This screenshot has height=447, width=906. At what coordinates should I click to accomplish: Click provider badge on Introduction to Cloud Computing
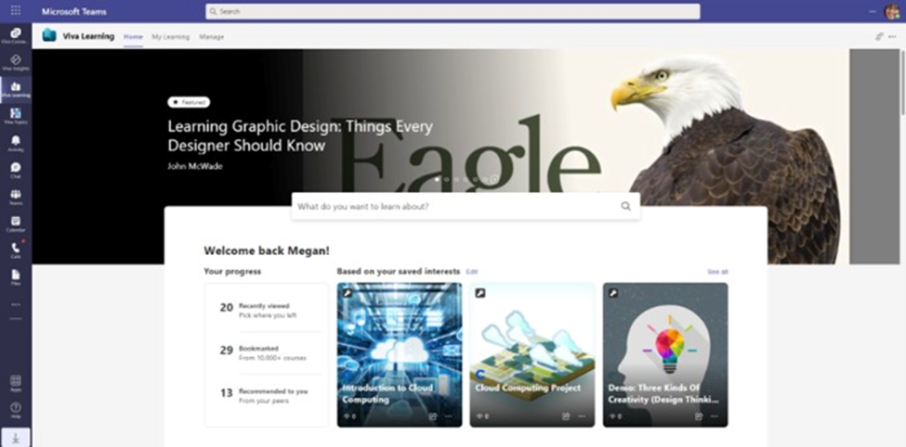[348, 293]
